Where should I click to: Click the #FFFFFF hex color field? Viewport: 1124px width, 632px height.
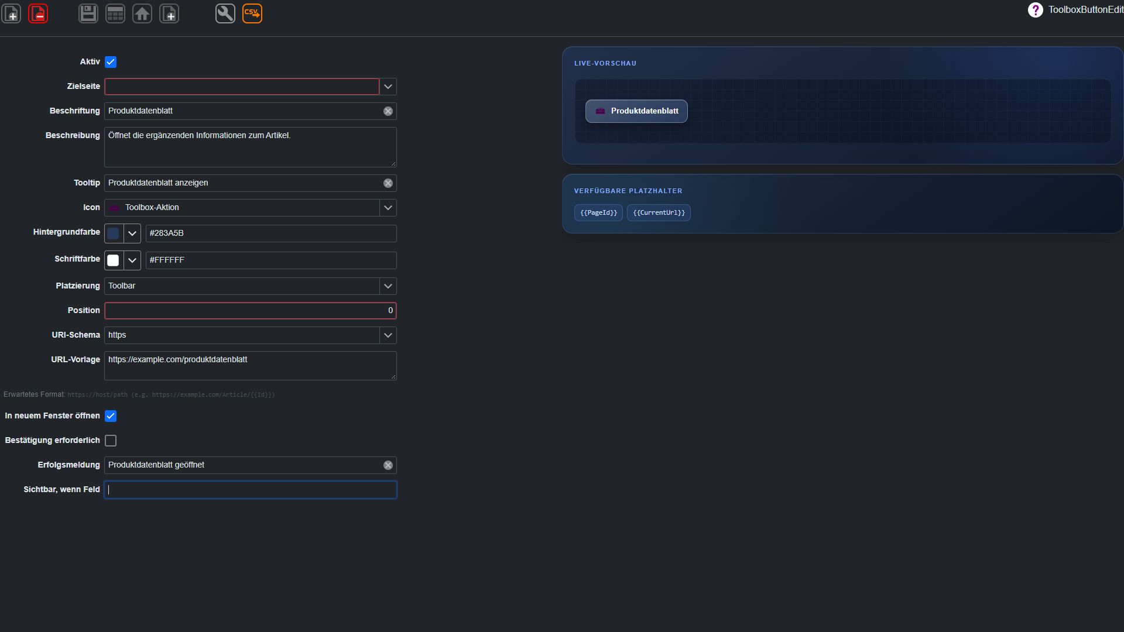click(x=271, y=260)
